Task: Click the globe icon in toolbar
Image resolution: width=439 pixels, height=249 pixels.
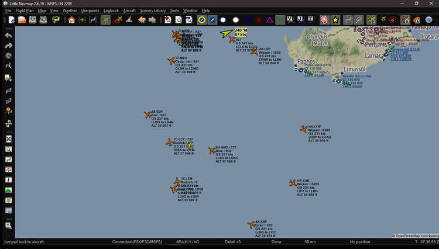Action: 428,20
